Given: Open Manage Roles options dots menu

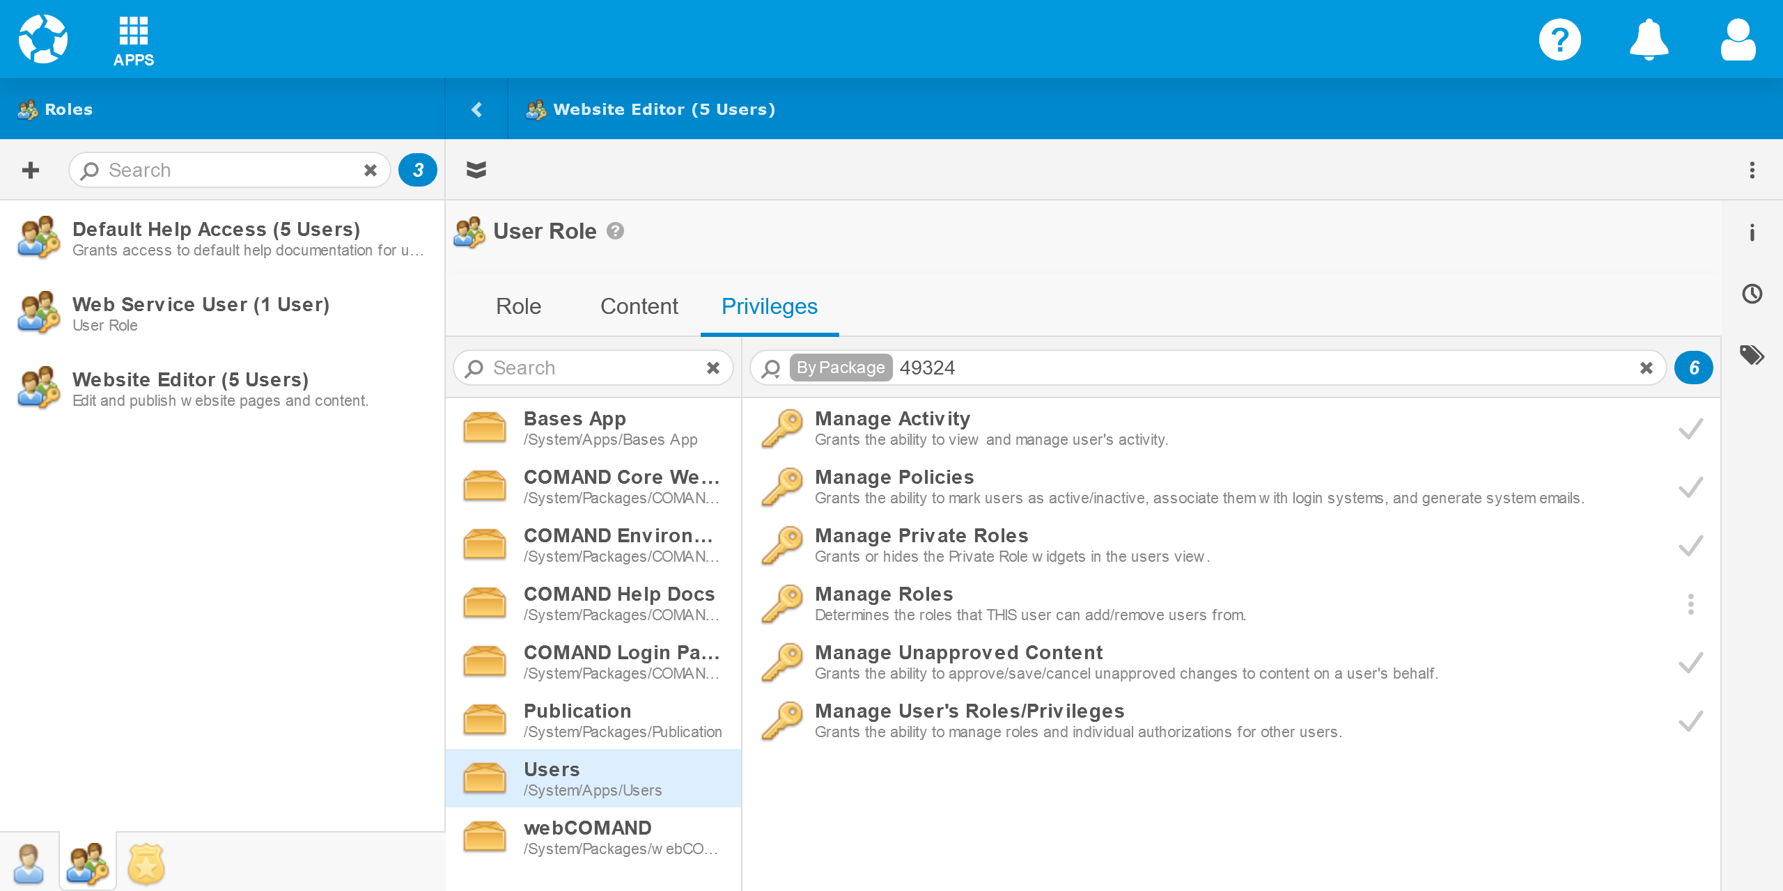Looking at the screenshot, I should [1690, 604].
